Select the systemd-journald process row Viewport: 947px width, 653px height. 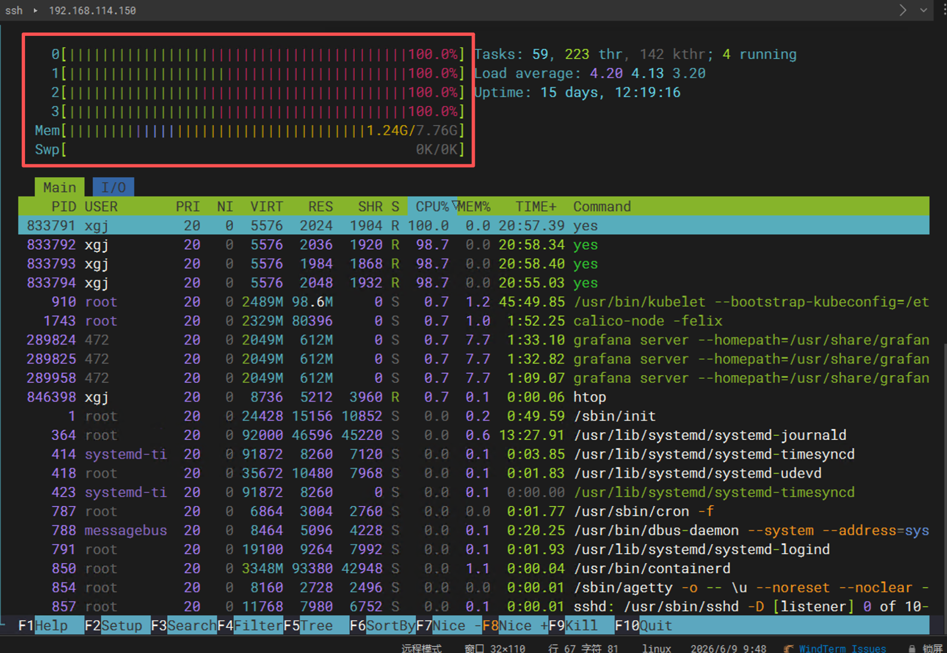(473, 435)
